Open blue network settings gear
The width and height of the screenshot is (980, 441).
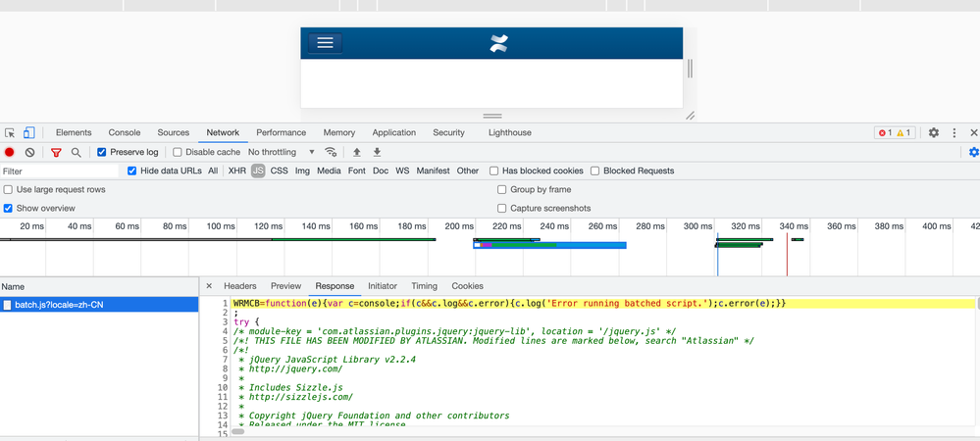(x=973, y=152)
